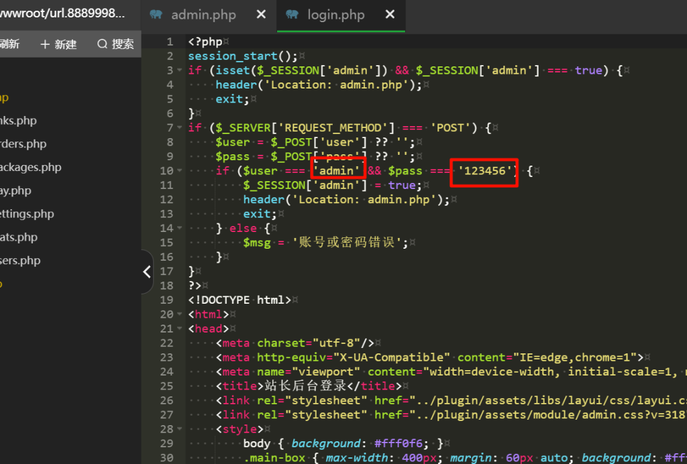Close the login.php tab
Screen dimensions: 687x464
tap(390, 14)
